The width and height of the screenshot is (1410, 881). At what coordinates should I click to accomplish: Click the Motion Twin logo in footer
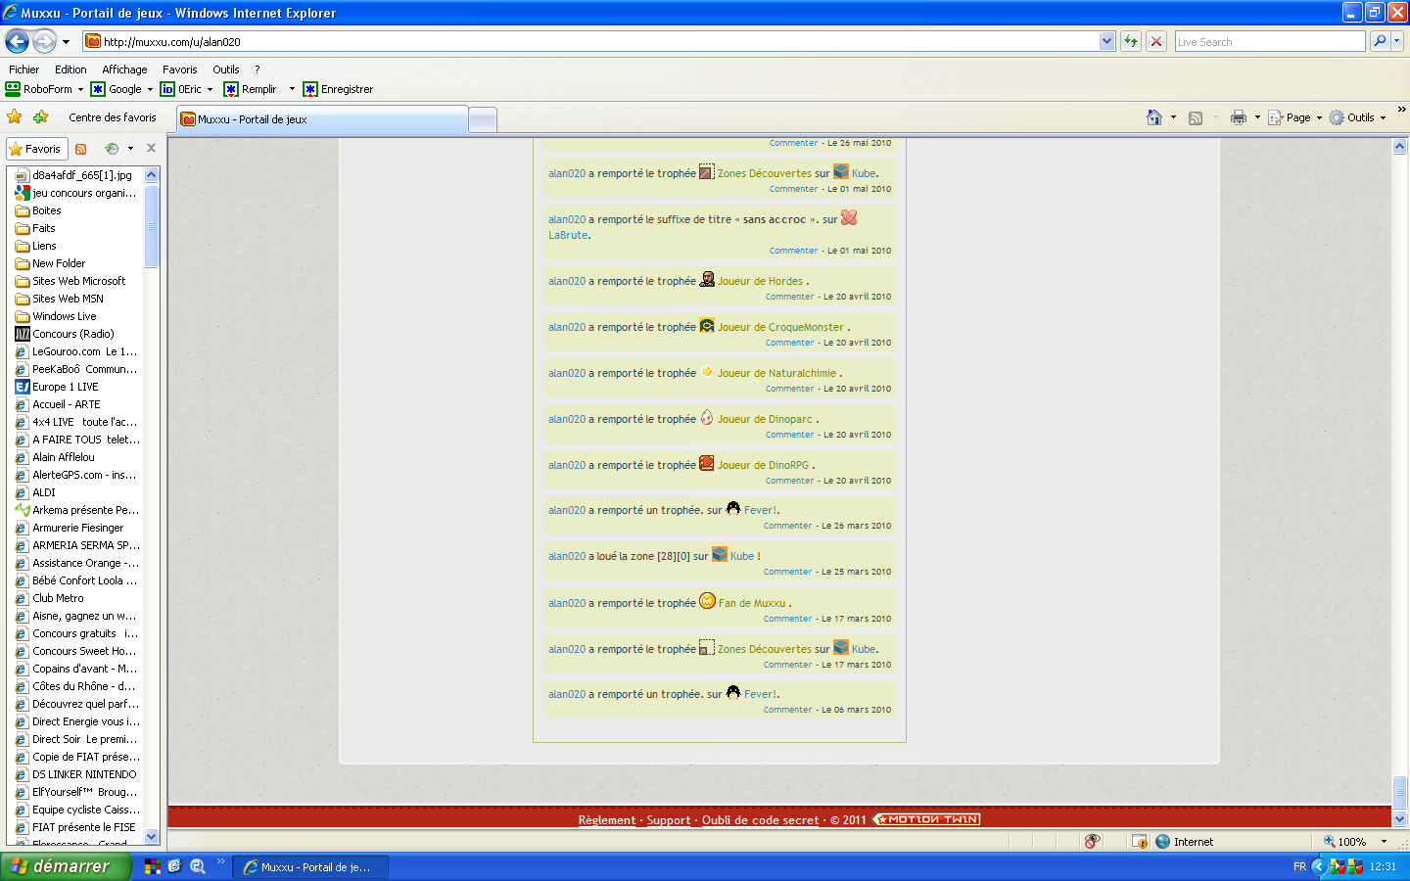(x=927, y=819)
